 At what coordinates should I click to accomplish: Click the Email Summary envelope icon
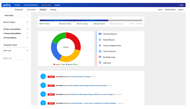[x=100, y=57]
